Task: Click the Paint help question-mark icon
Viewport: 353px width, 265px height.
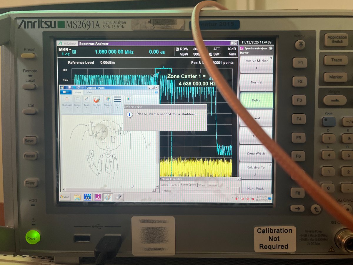Action: [x=157, y=92]
